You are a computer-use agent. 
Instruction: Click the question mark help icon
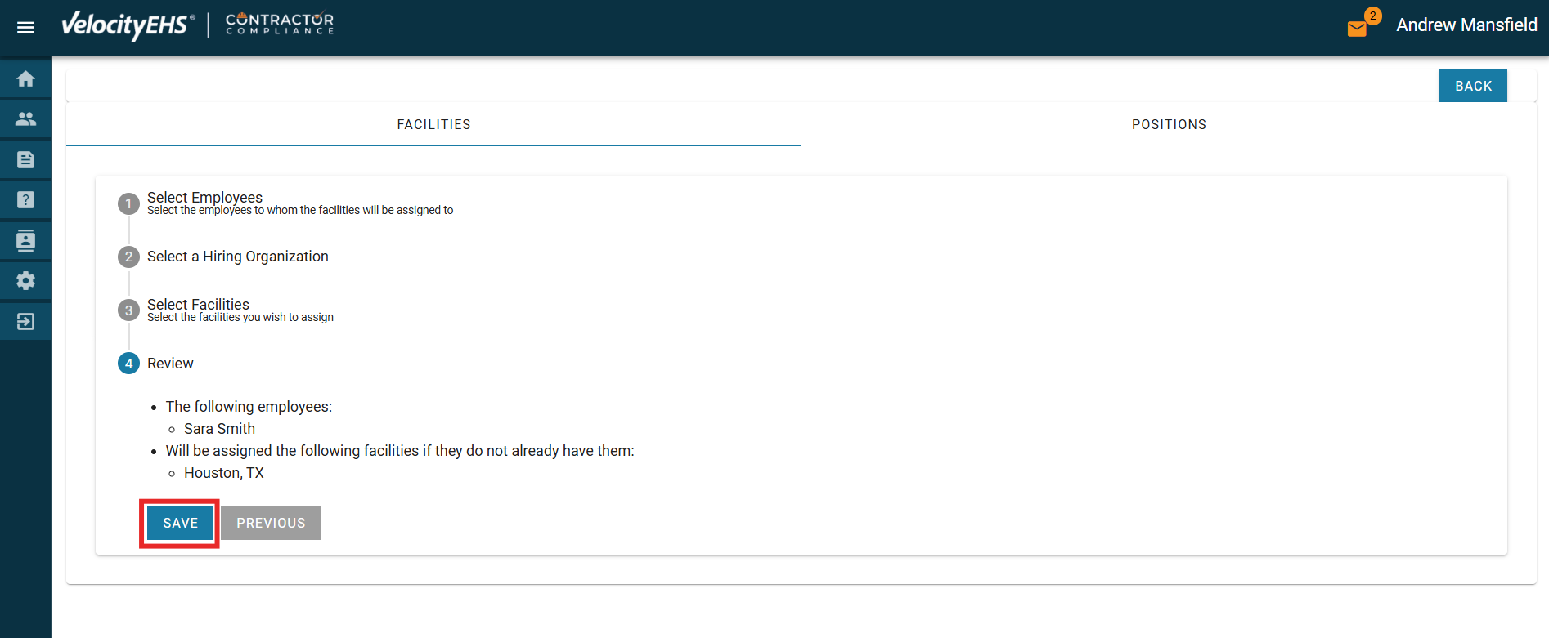pos(25,200)
